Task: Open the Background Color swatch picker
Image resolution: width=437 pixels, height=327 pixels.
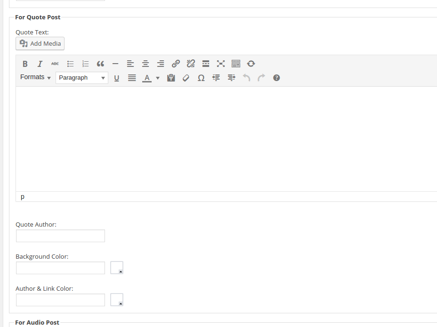Action: (x=116, y=268)
